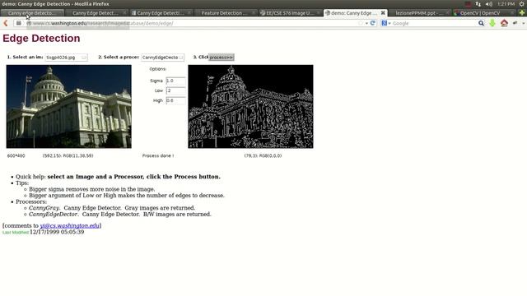The height and width of the screenshot is (296, 527).
Task: Switch to the 'lezionePPMM.ppt' tab
Action: tap(419, 13)
